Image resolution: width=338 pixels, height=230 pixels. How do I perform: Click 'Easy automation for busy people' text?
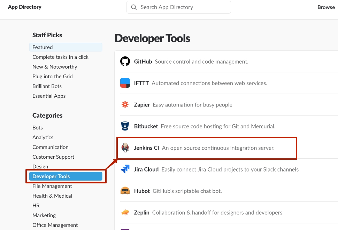(x=192, y=105)
